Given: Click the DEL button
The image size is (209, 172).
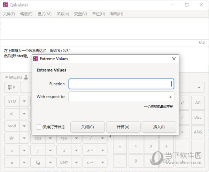Looking at the screenshot, I should pyautogui.click(x=198, y=117).
